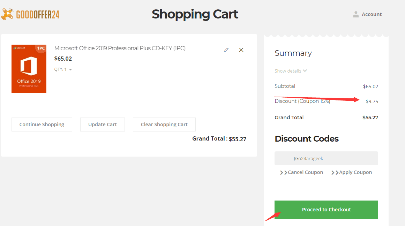Viewport: 405px width, 226px height.
Task: Cancel the applied coupon
Action: (301, 172)
